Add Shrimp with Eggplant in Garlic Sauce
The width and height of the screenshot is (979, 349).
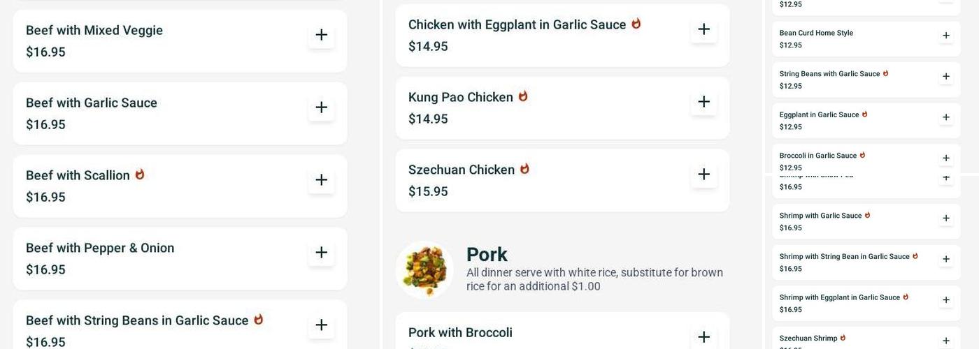coord(946,300)
